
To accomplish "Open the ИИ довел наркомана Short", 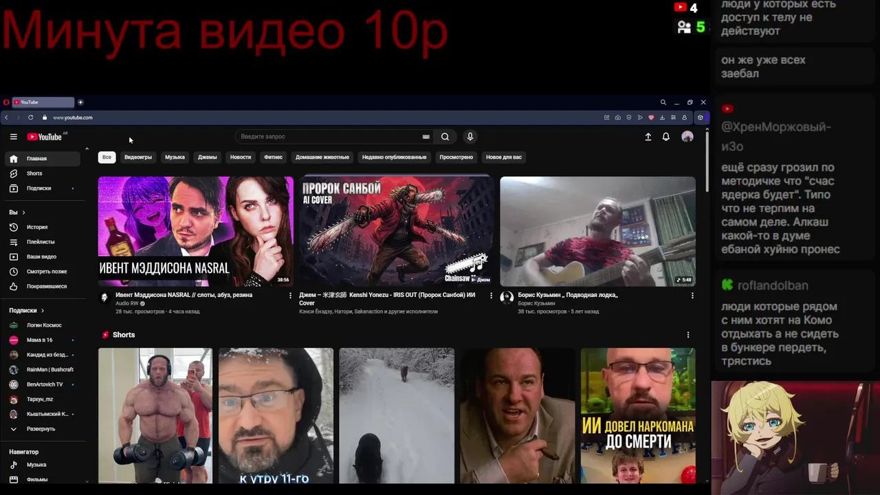I will point(638,416).
